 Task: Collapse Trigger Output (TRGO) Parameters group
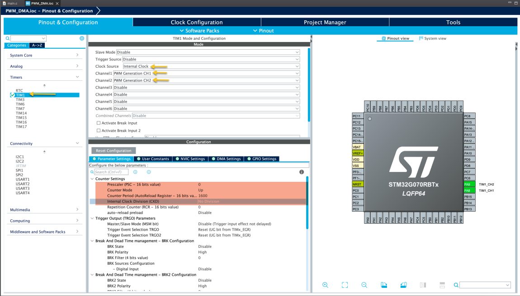(92, 218)
